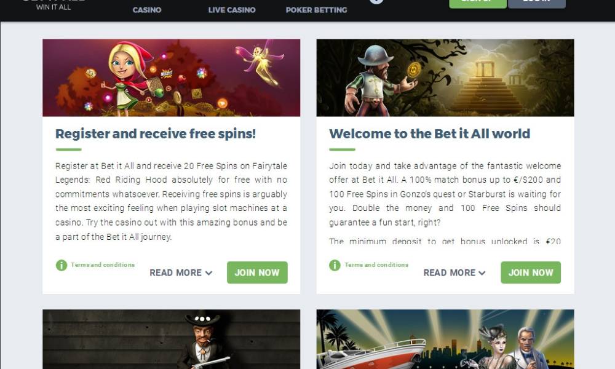
Task: Open the yacht and spotlights promotion banner
Action: tap(445, 339)
